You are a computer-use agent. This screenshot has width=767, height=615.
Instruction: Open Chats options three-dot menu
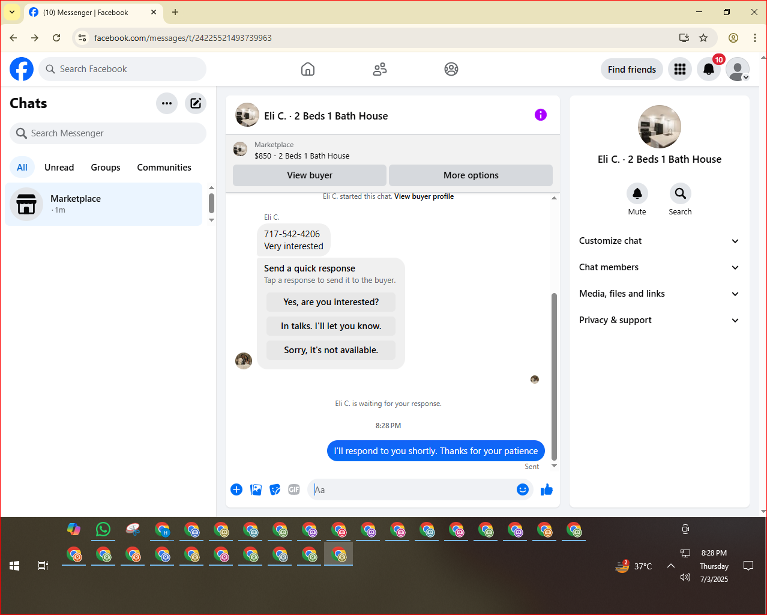pos(167,103)
